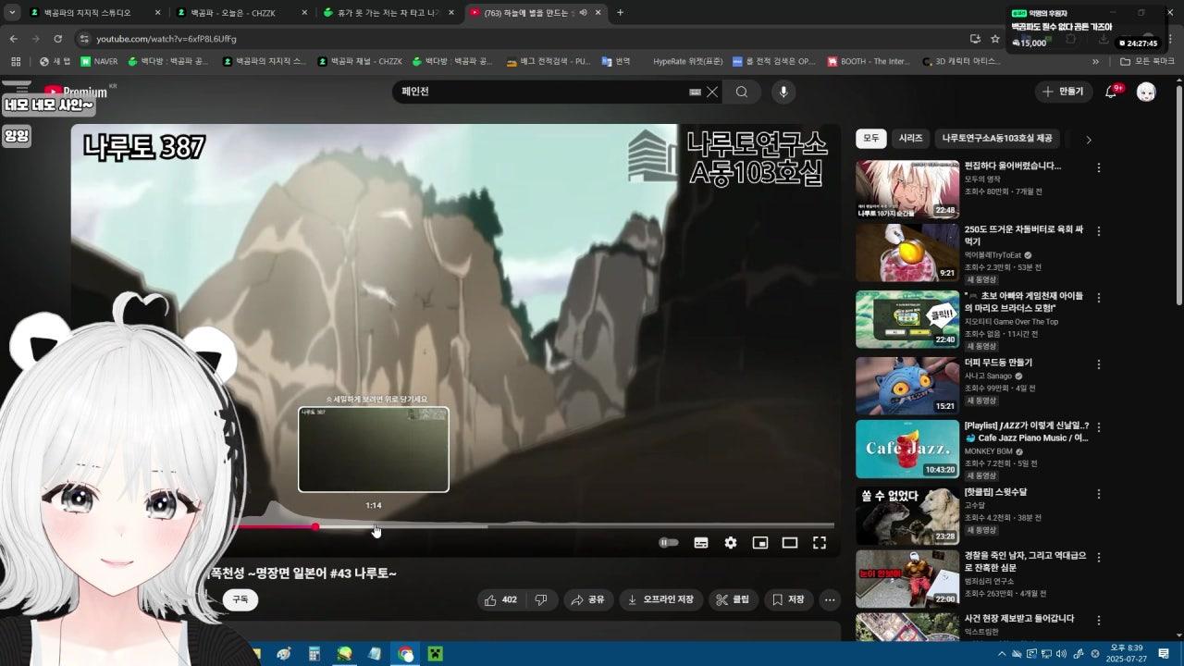This screenshot has height=666, width=1184.
Task: Open the 22:48 Naruto thumbnail video
Action: (x=907, y=190)
